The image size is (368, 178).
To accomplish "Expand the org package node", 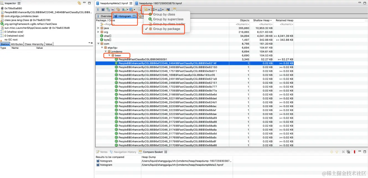I will 98,32.
